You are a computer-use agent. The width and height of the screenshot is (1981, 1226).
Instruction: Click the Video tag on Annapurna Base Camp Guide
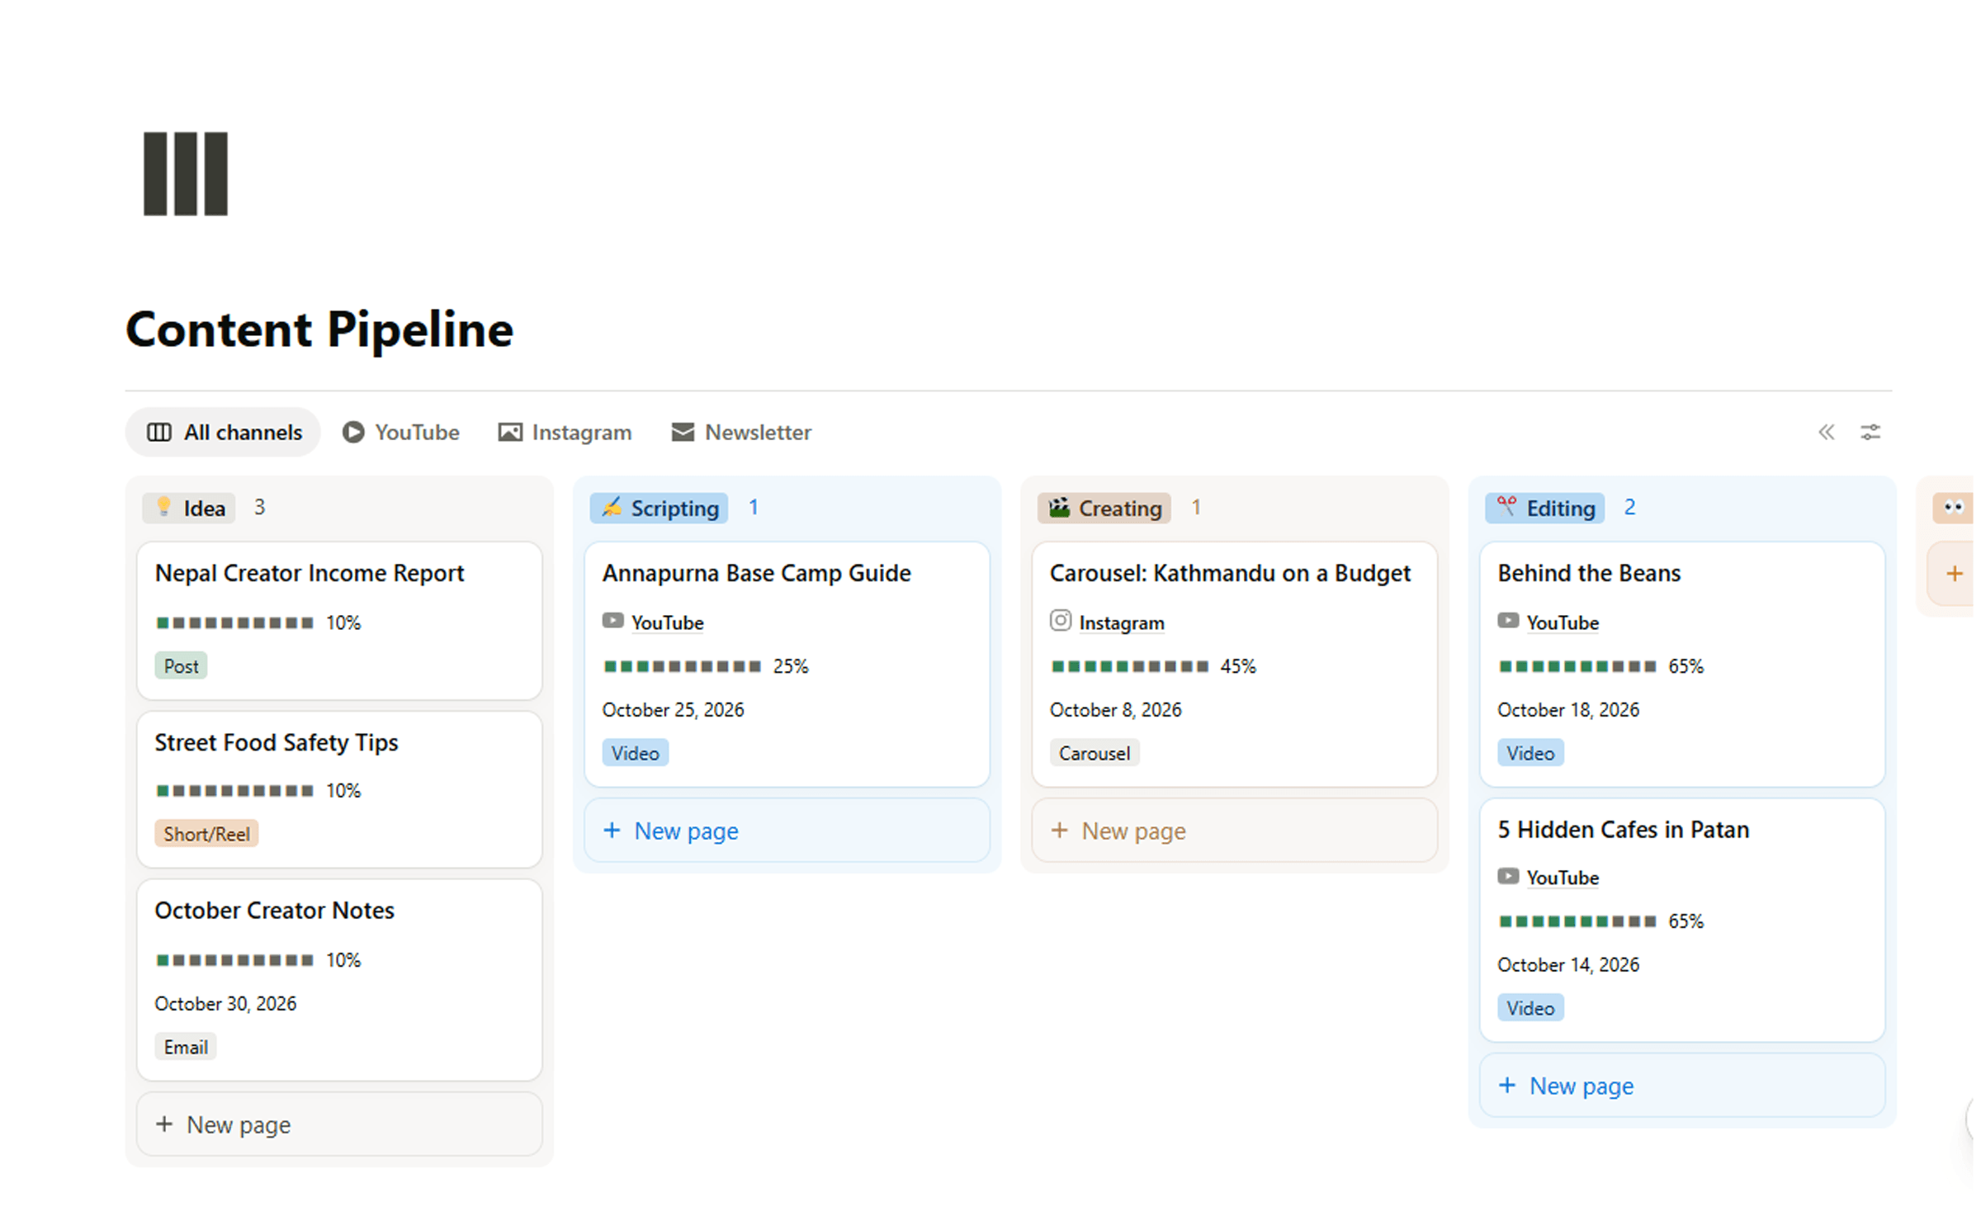pyautogui.click(x=636, y=754)
